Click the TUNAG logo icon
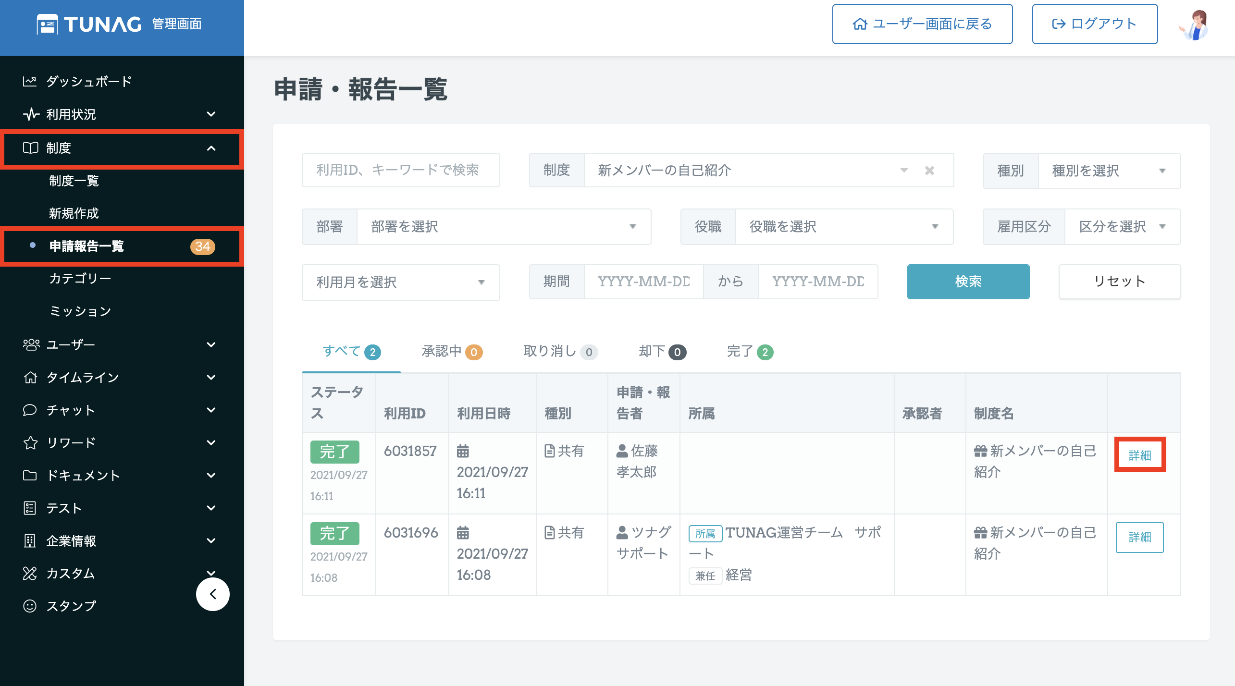Image resolution: width=1235 pixels, height=686 pixels. [x=47, y=24]
